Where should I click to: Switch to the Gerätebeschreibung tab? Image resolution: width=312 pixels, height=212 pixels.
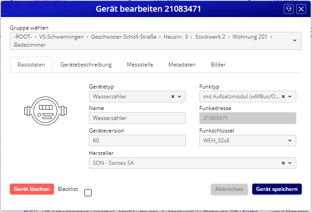click(86, 65)
